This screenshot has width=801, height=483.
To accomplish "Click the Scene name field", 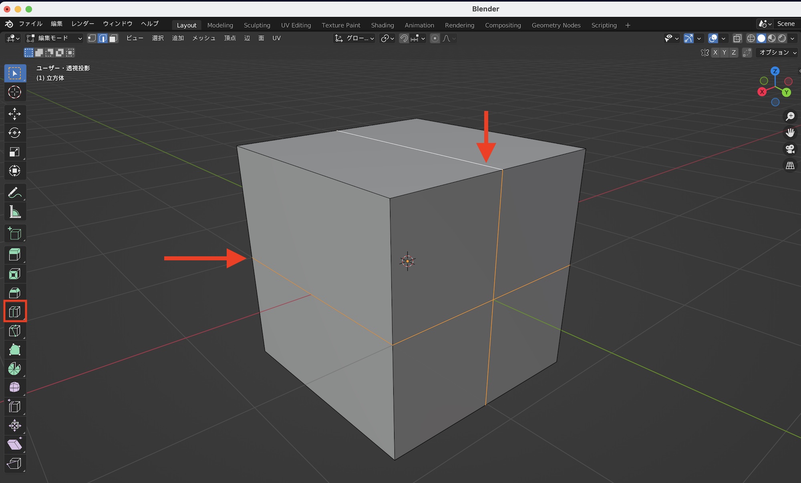I will [x=785, y=24].
